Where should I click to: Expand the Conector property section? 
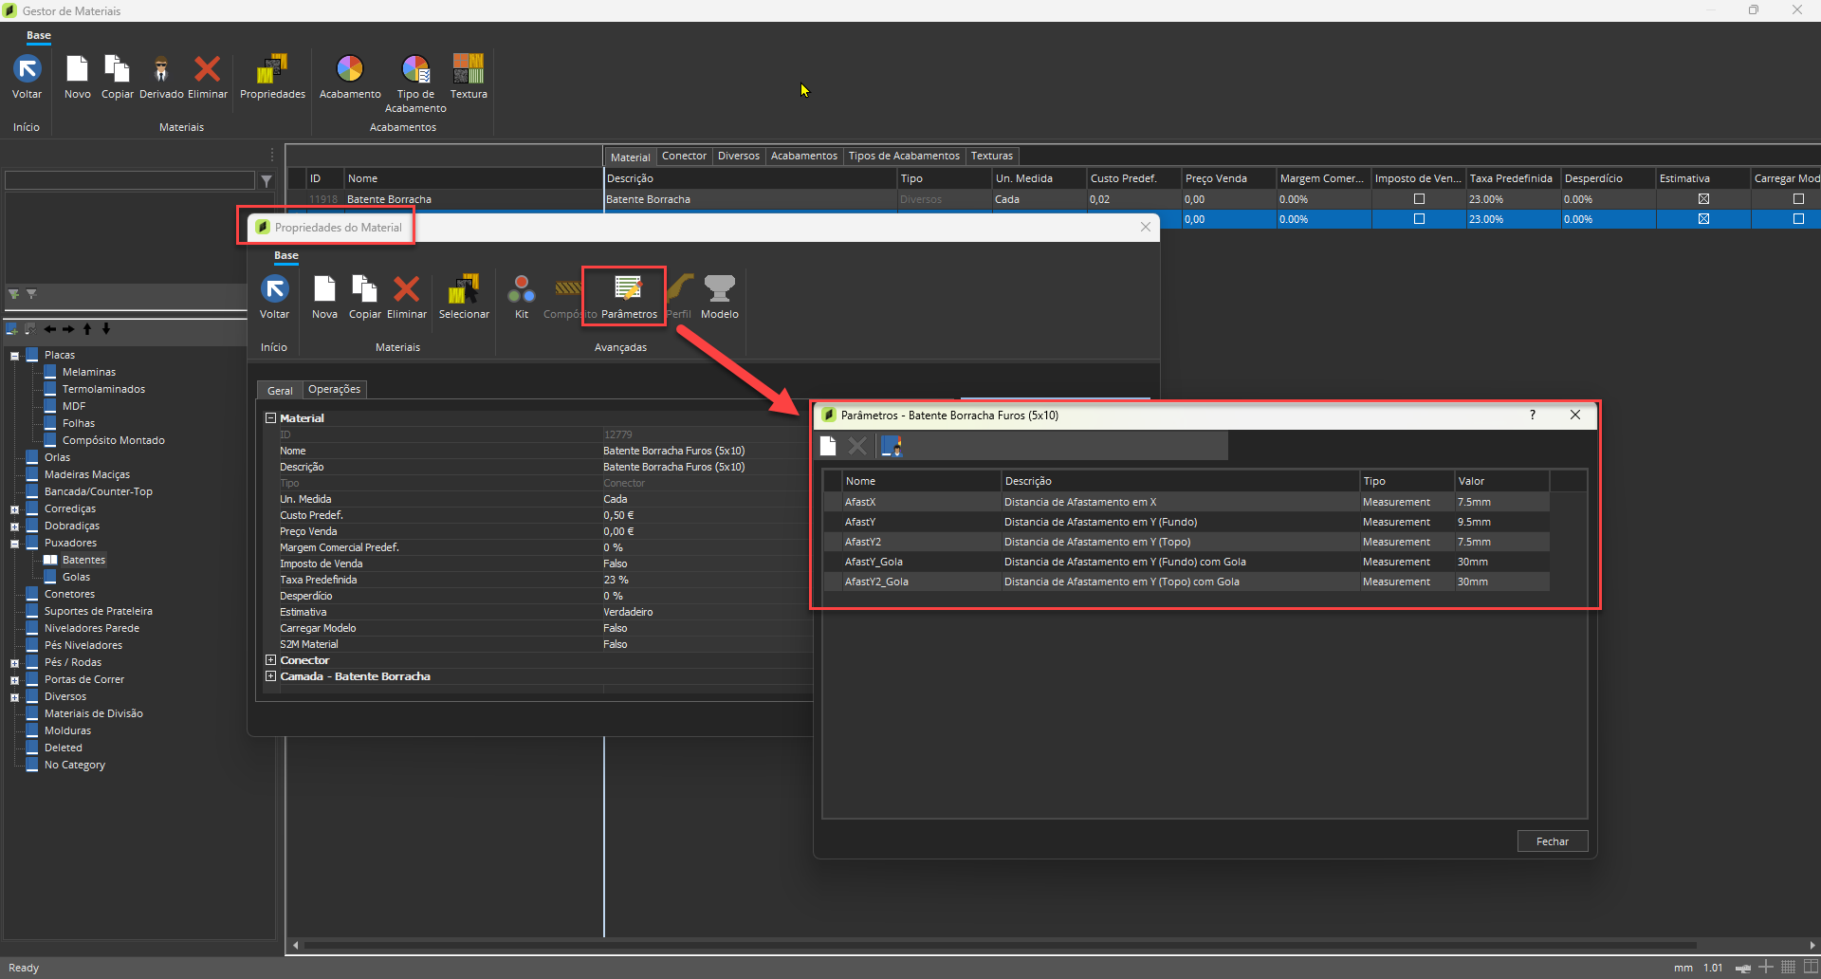[x=271, y=660]
